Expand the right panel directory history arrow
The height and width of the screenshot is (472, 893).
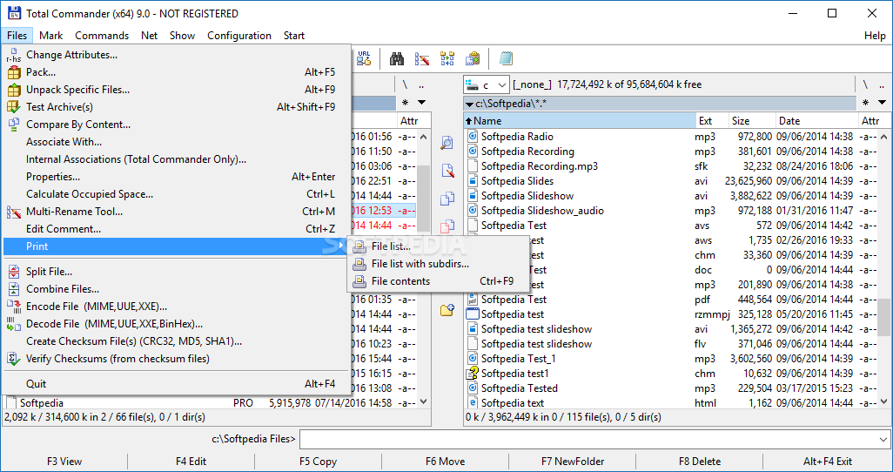tap(882, 103)
